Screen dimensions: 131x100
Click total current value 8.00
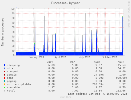51,91
